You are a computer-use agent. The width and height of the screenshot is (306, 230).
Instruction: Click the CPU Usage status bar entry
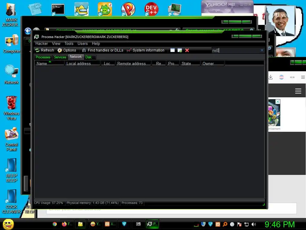[x=49, y=203]
